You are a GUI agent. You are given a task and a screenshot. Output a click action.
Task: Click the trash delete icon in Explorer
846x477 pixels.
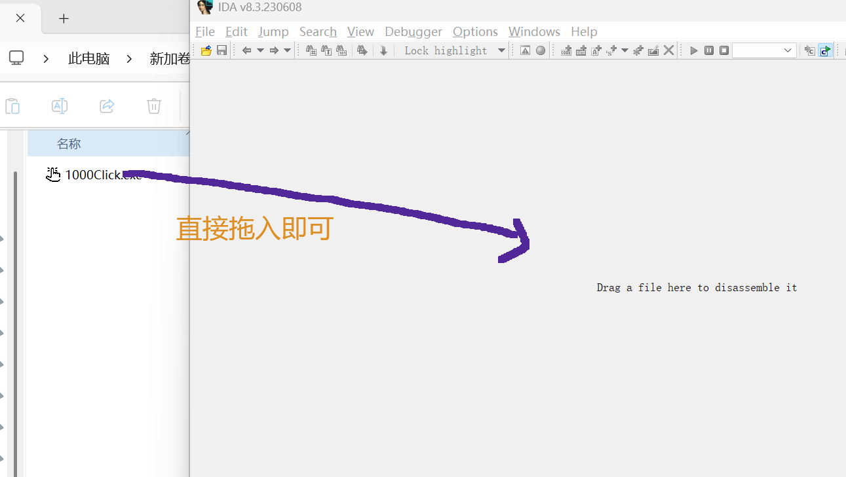(x=153, y=106)
